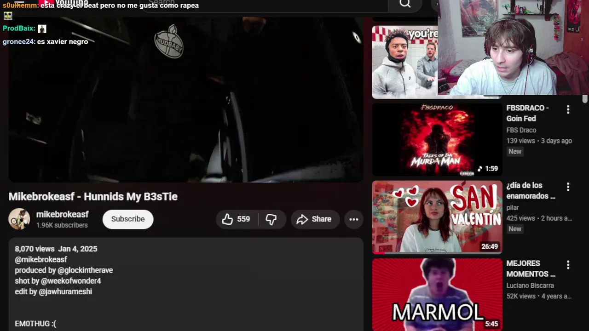Click New badge under pilar video

(515, 229)
